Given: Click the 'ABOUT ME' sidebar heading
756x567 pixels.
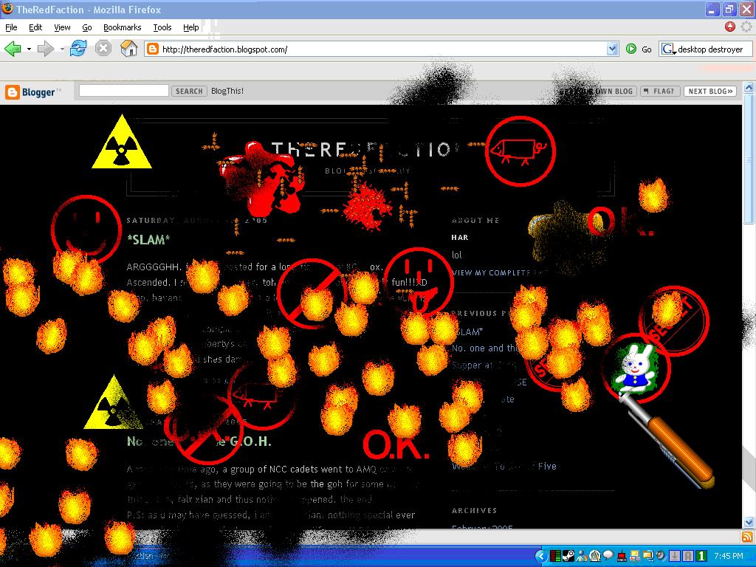Looking at the screenshot, I should pyautogui.click(x=475, y=220).
